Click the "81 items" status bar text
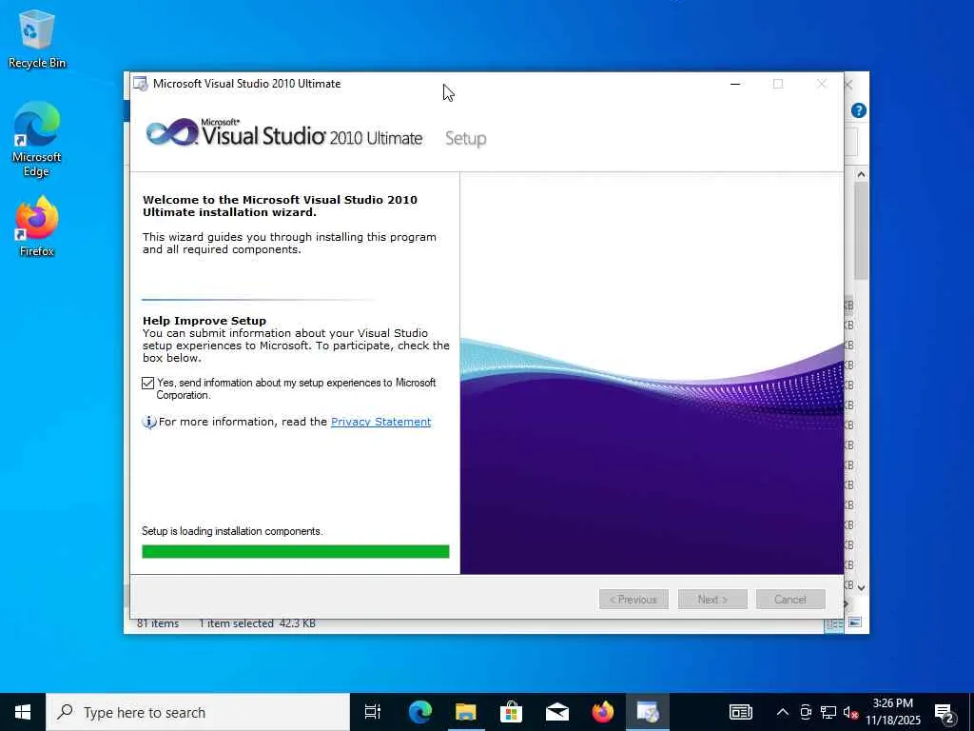 pos(158,623)
